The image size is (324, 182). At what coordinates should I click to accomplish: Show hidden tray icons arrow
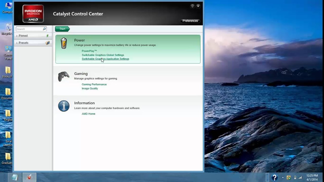coord(283,177)
